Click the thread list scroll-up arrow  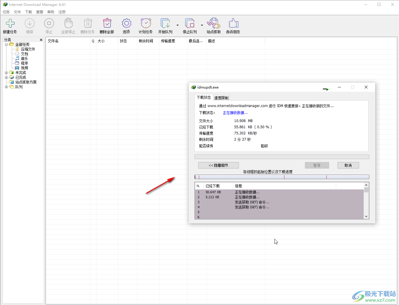(x=366, y=185)
